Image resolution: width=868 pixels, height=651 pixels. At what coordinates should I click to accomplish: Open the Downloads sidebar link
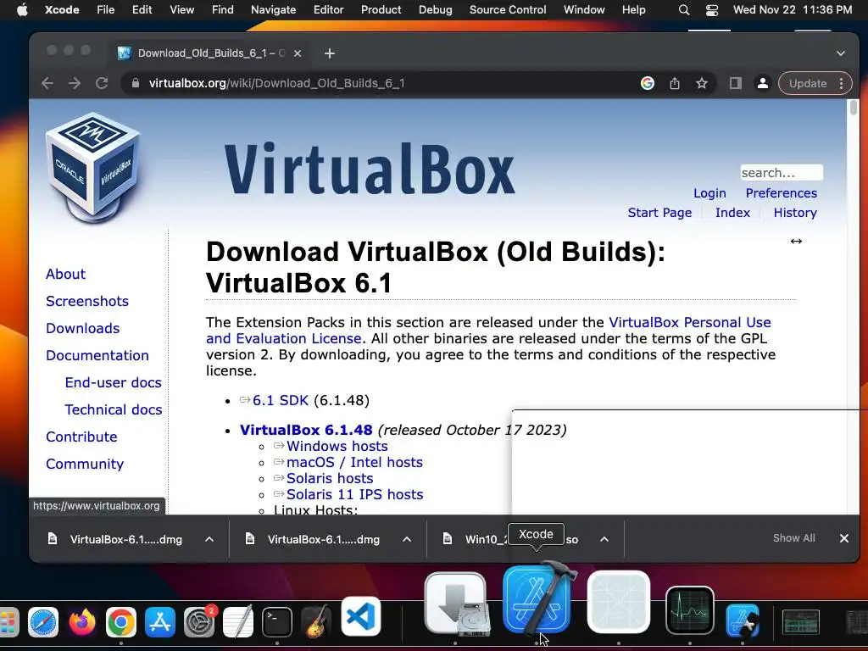pyautogui.click(x=82, y=328)
